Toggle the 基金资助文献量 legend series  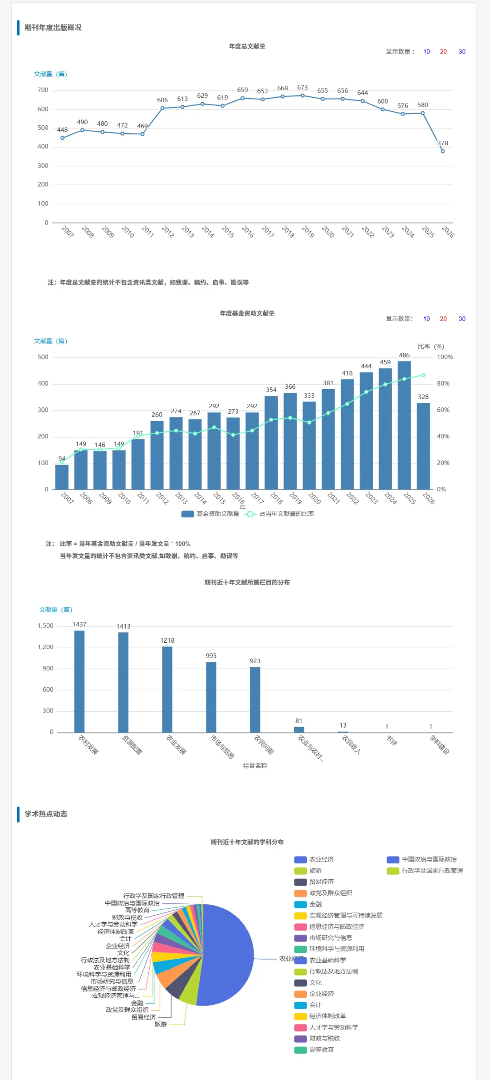210,514
